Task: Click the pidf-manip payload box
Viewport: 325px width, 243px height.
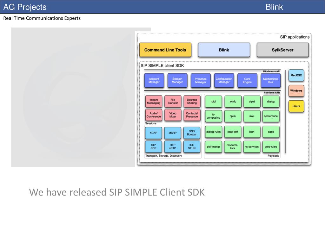Action: (213, 146)
